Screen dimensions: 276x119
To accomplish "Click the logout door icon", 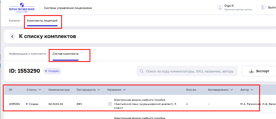I will pyautogui.click(x=264, y=7).
